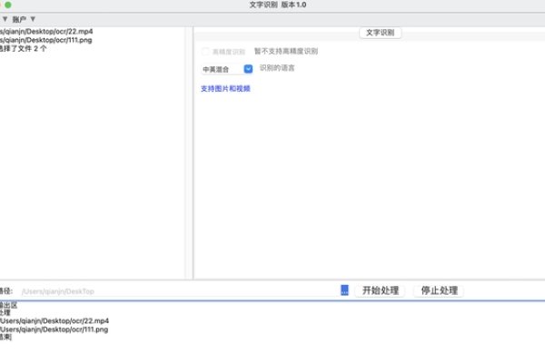Viewport: 545px width, 363px height.
Task: Click the 支持图片和视频 link
Action: [225, 89]
